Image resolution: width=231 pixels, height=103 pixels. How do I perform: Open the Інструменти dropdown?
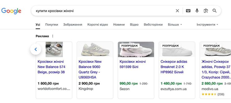tap(207, 25)
